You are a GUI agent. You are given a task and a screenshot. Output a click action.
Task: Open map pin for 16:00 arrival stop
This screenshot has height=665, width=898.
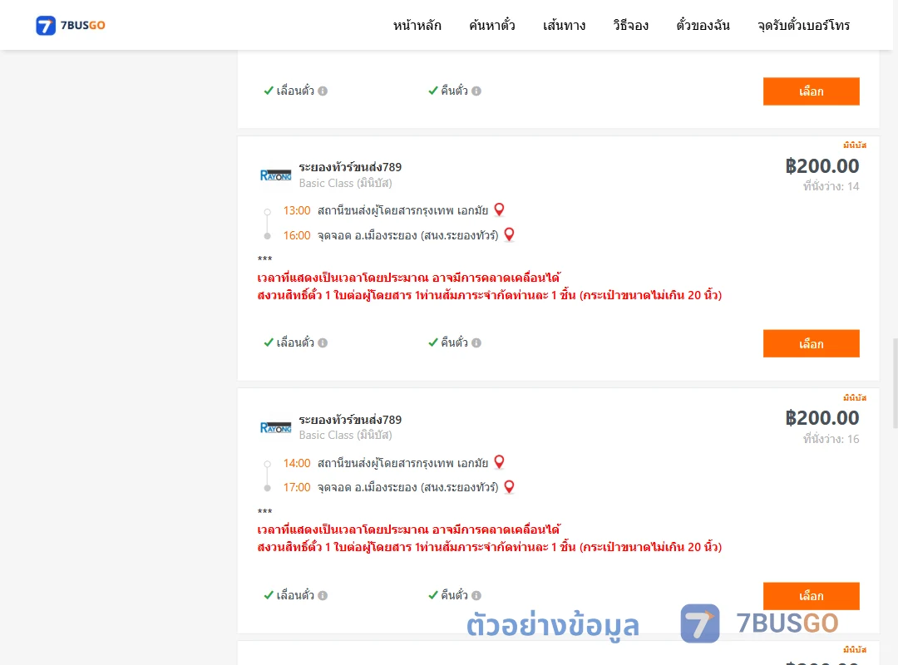[509, 234]
